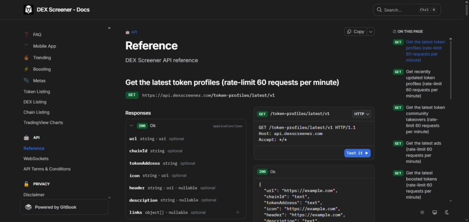
Task: Open the Disclaimer page
Action: pyautogui.click(x=34, y=195)
